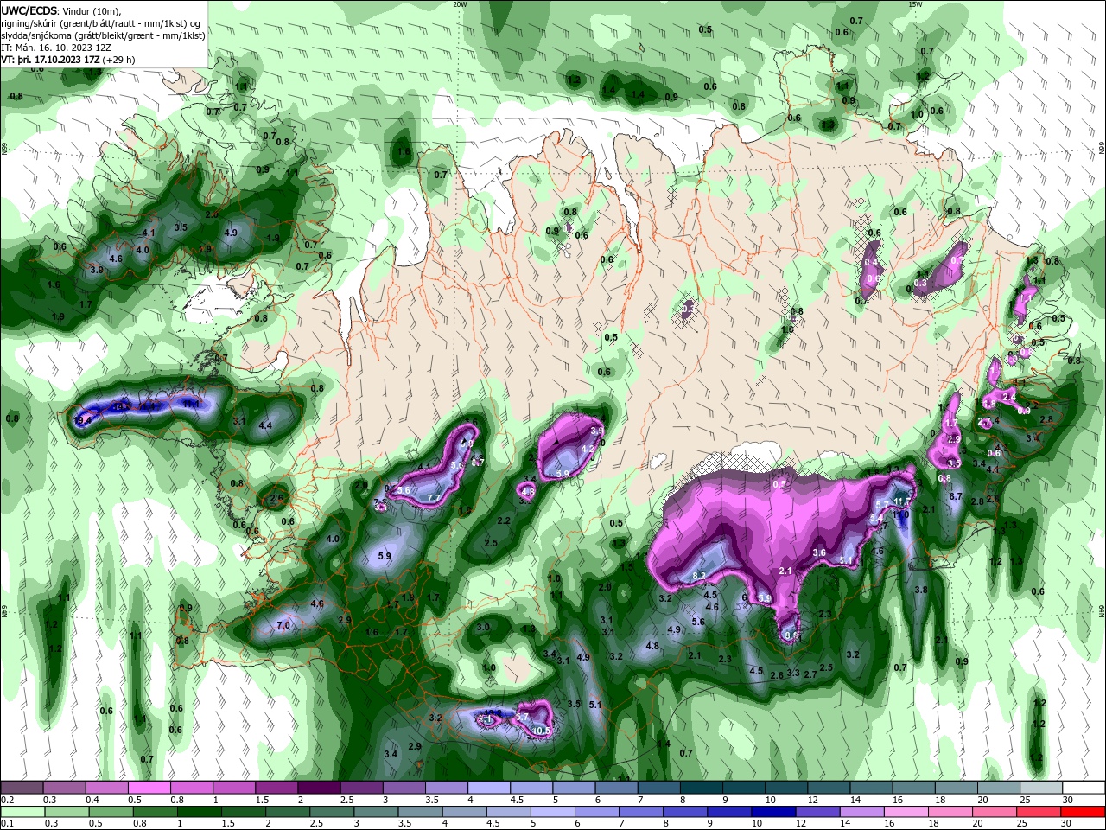Click the 2.5 swatch in the lower legend row

pyautogui.click(x=333, y=812)
